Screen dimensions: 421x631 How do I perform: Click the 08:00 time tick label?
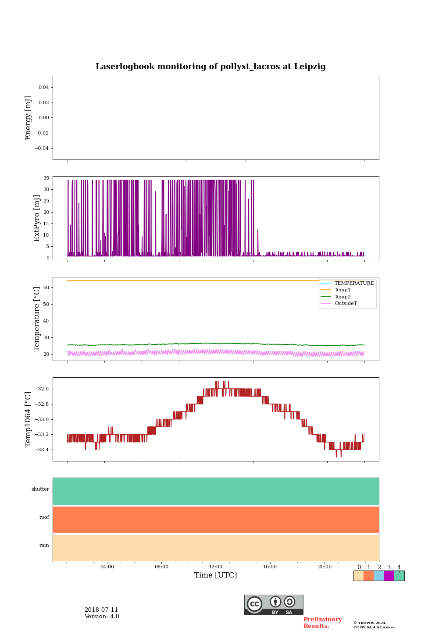(x=161, y=567)
